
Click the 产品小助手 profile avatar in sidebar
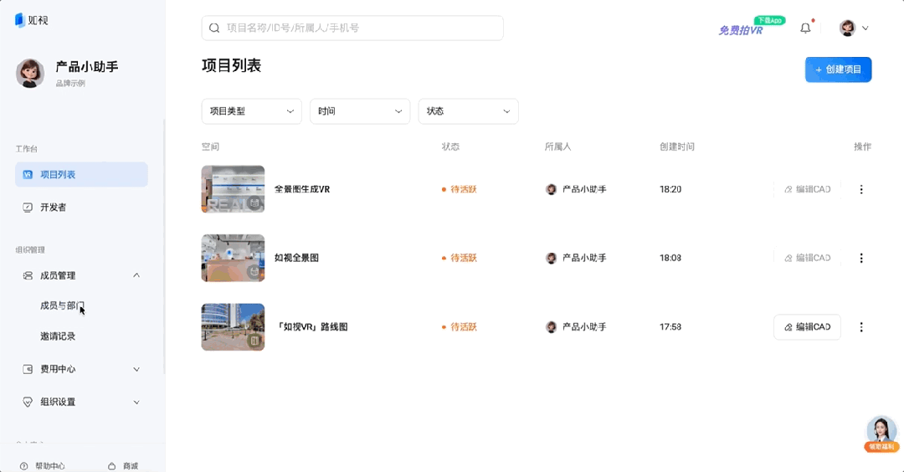30,73
